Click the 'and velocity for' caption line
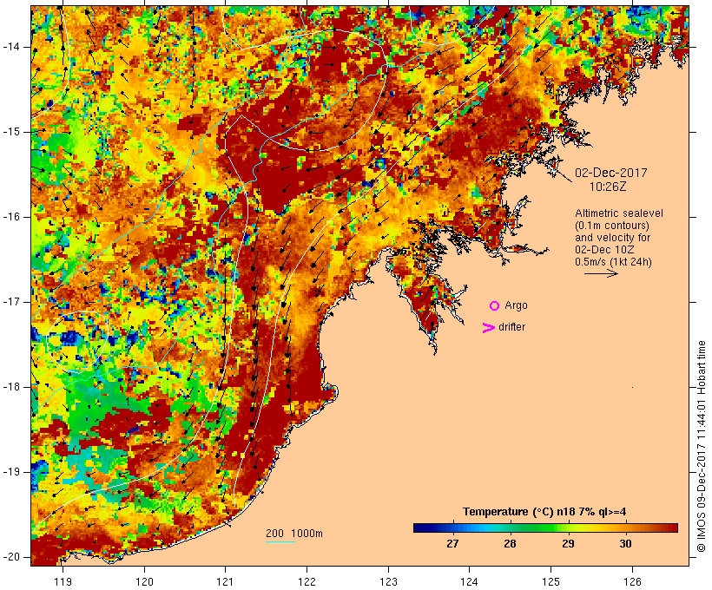712x590 pixels. click(x=612, y=238)
